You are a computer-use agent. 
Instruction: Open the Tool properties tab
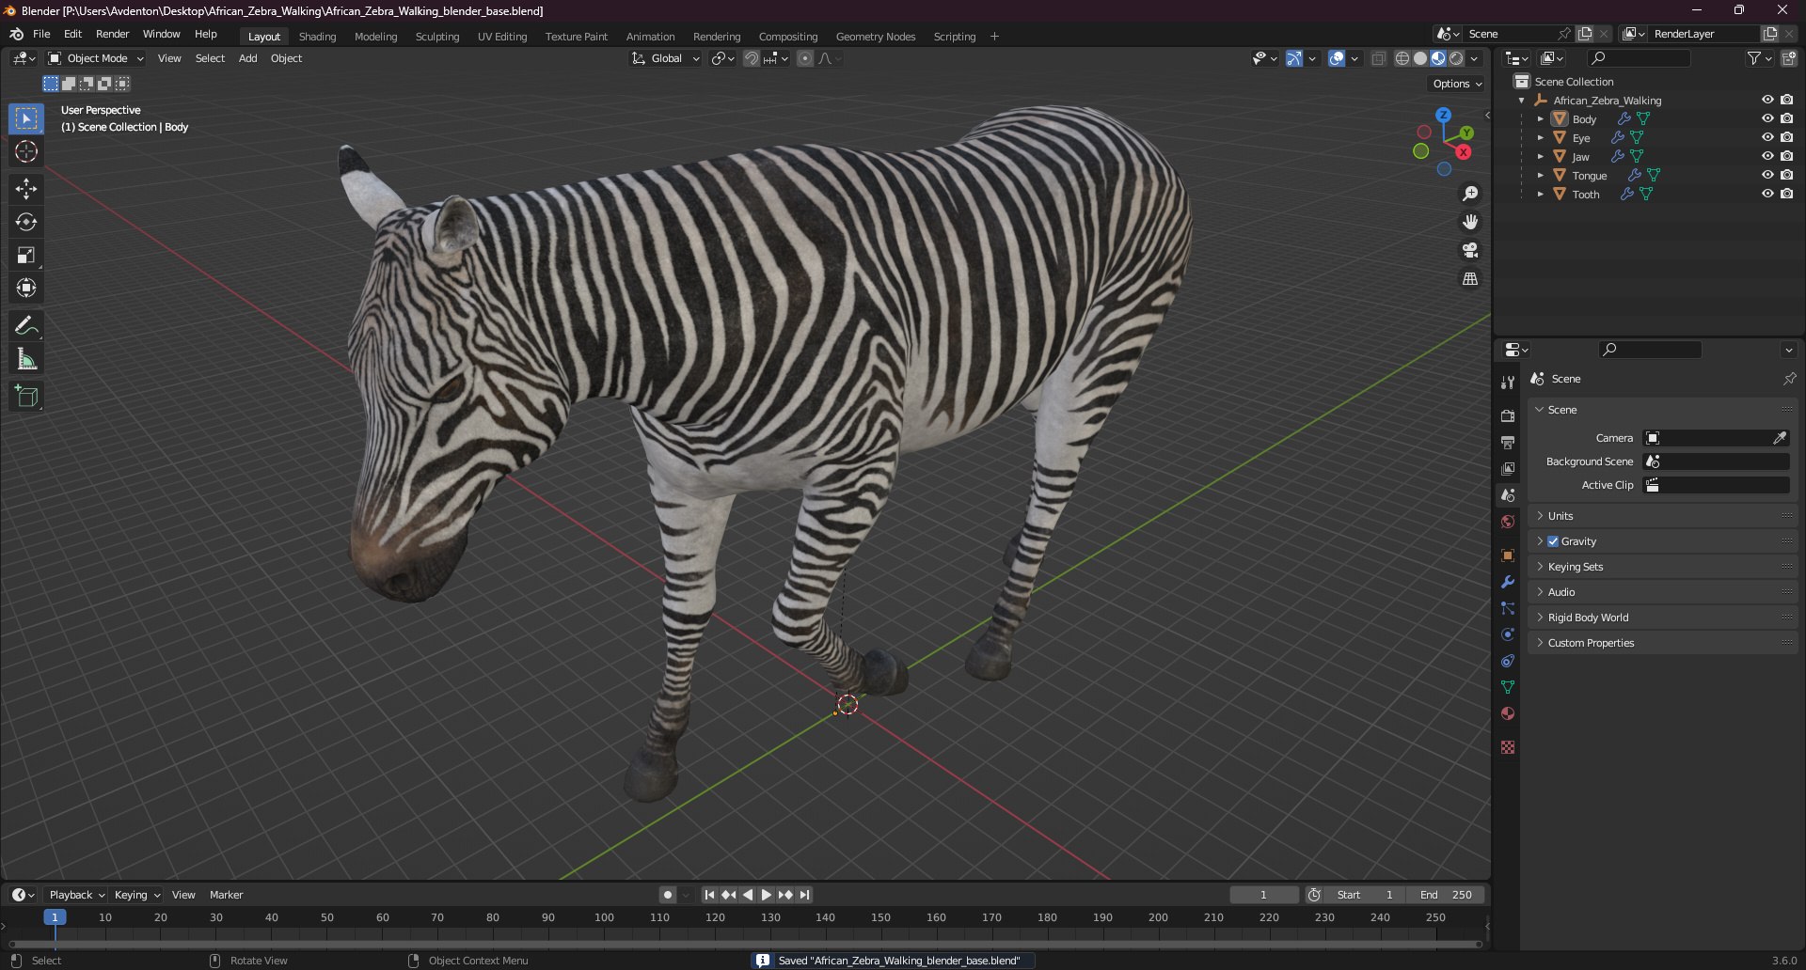click(1508, 383)
